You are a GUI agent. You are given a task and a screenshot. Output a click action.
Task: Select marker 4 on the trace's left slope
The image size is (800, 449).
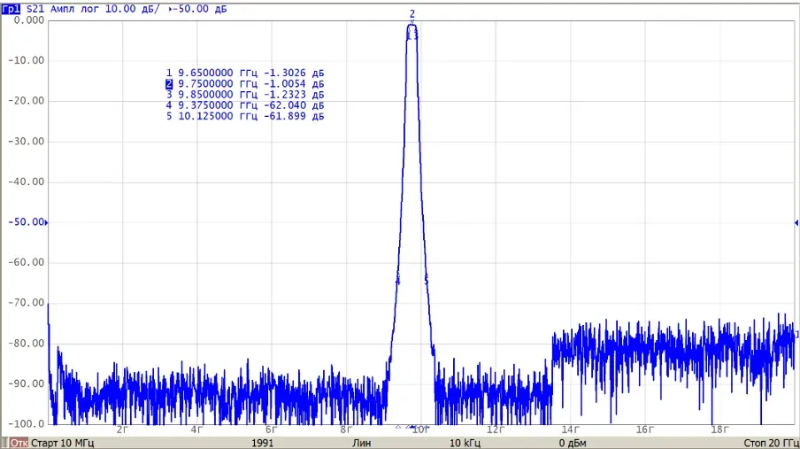[398, 280]
